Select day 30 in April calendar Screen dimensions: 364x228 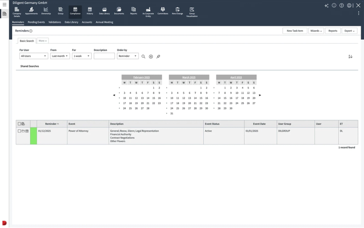[231, 108]
